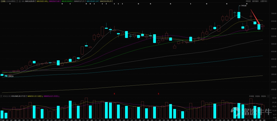The height and width of the screenshot is (121, 277).
Task: Open the help question-mark icon beside 江波龙
Action: coord(17,1)
